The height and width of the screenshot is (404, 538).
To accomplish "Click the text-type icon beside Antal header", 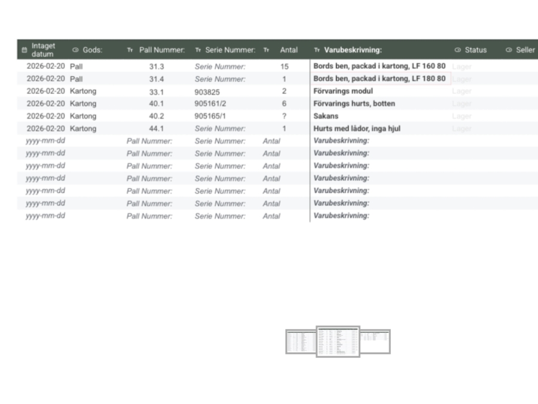I will (x=267, y=50).
